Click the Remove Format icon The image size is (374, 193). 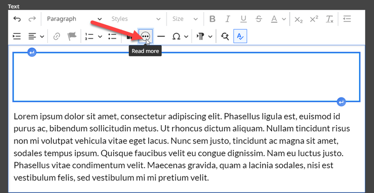tap(330, 19)
